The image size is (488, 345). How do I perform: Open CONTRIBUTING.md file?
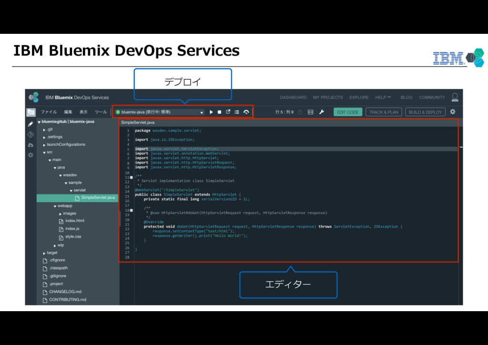[68, 300]
